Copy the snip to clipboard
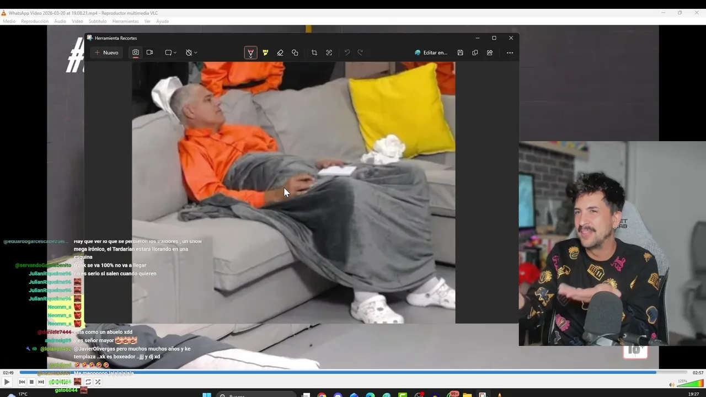 [475, 52]
